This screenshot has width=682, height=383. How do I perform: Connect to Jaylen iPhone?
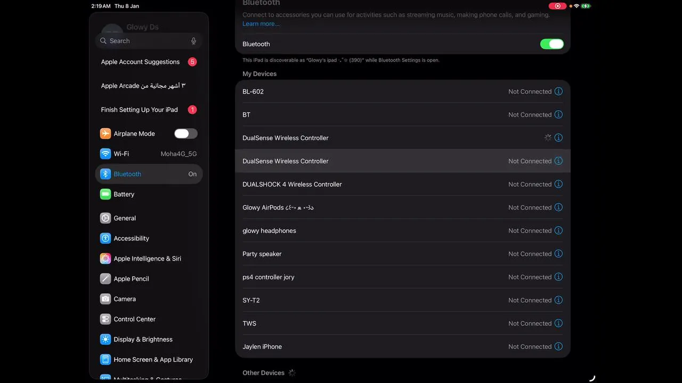coord(403,346)
